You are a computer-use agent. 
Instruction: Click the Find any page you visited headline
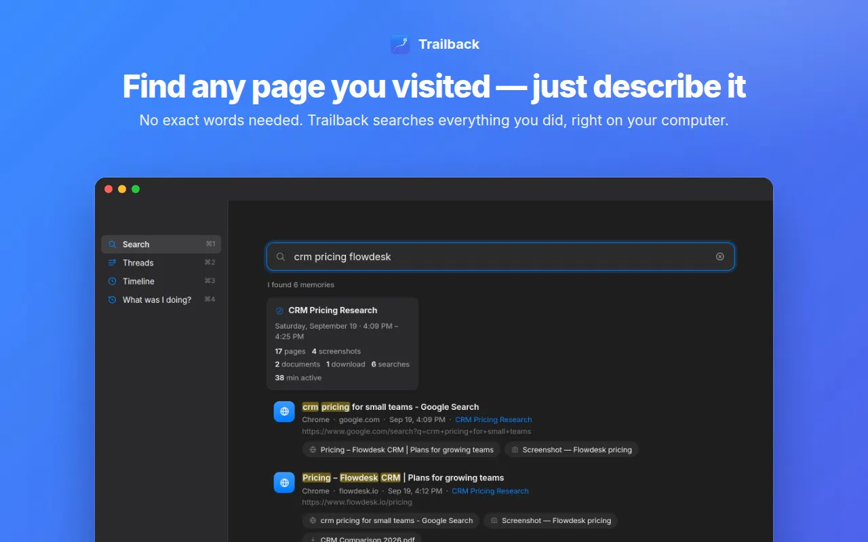[x=434, y=87]
